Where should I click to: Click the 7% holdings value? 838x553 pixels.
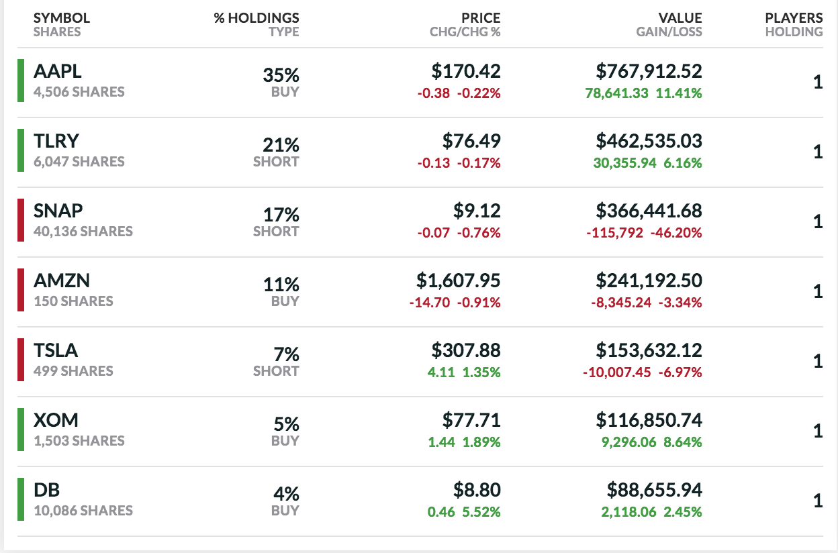coord(286,355)
